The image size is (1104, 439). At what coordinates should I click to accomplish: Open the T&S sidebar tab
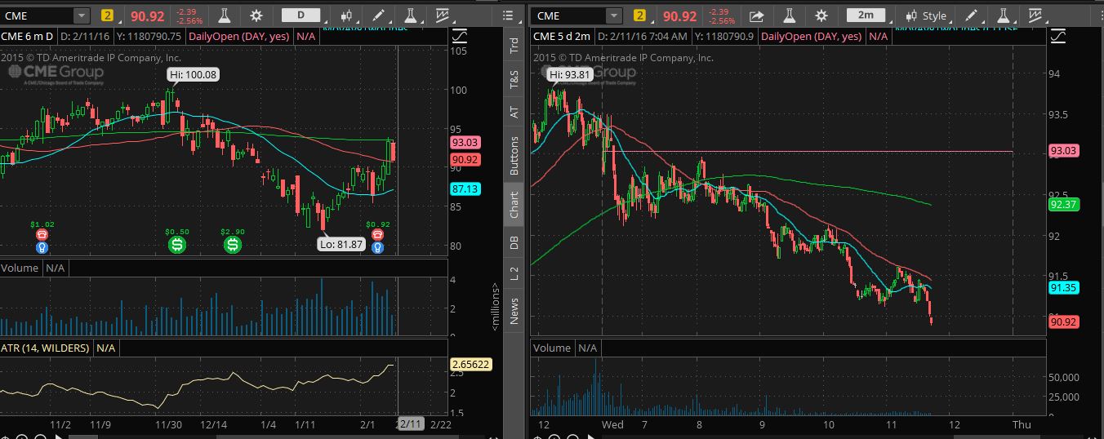pyautogui.click(x=514, y=78)
